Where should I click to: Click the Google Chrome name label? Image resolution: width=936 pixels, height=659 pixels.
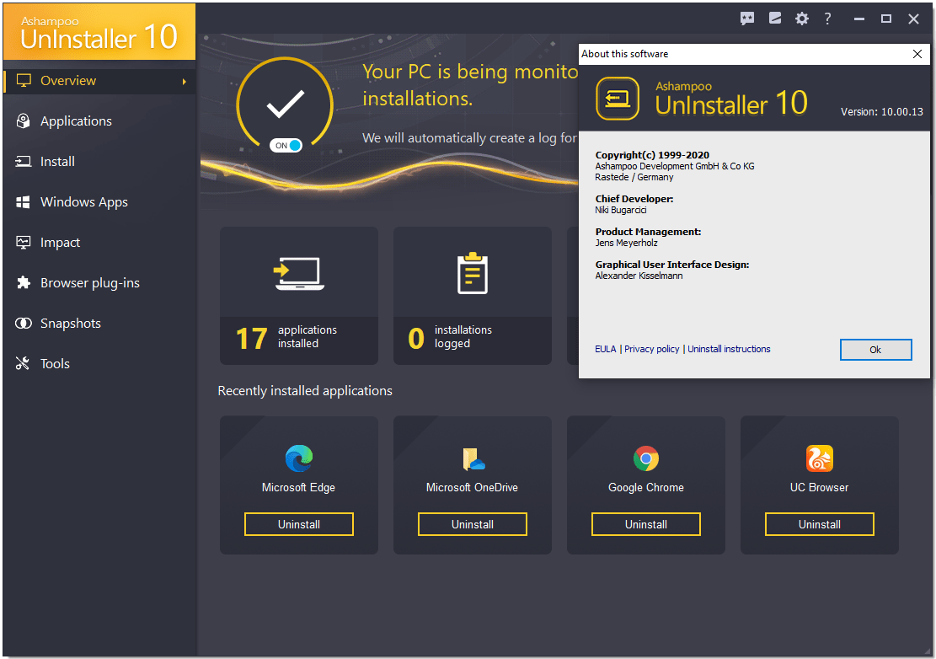pos(646,488)
